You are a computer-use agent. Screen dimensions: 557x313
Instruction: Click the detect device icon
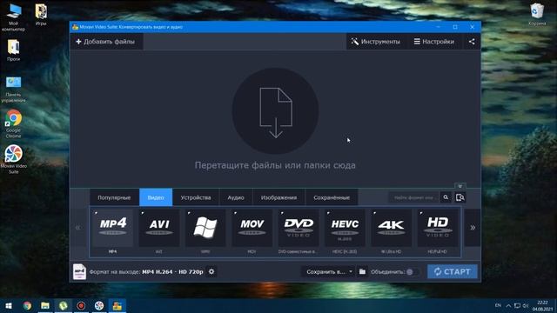pos(460,197)
